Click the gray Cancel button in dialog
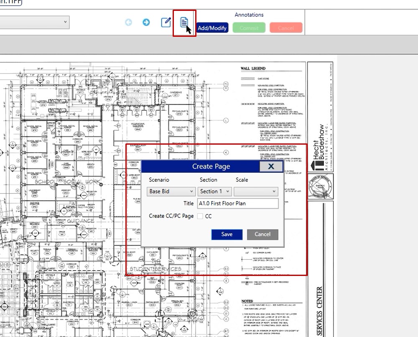The height and width of the screenshot is (337, 418). (x=263, y=234)
